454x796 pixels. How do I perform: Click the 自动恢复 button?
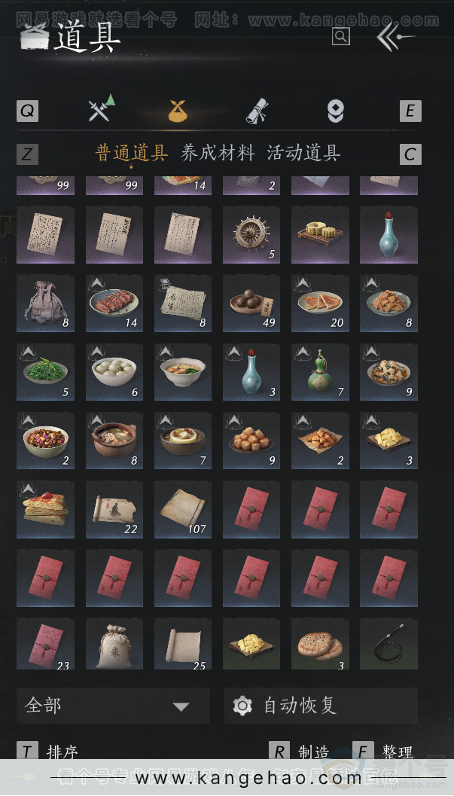click(321, 705)
